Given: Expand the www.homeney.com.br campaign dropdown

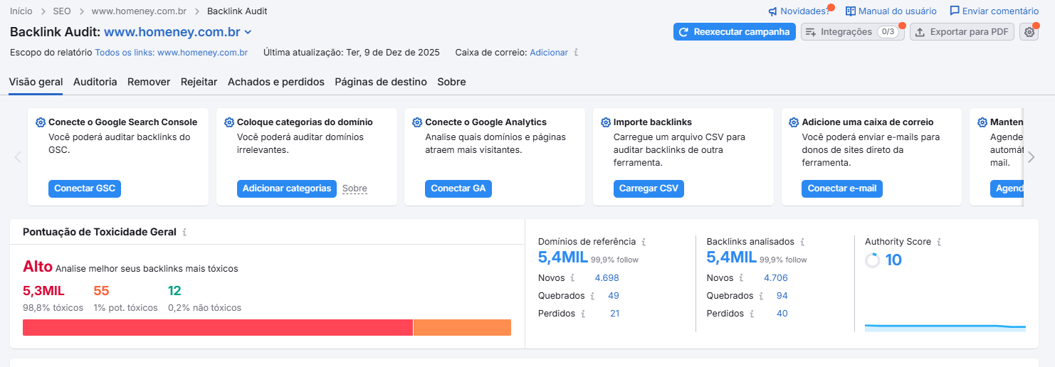Looking at the screenshot, I should 248,32.
